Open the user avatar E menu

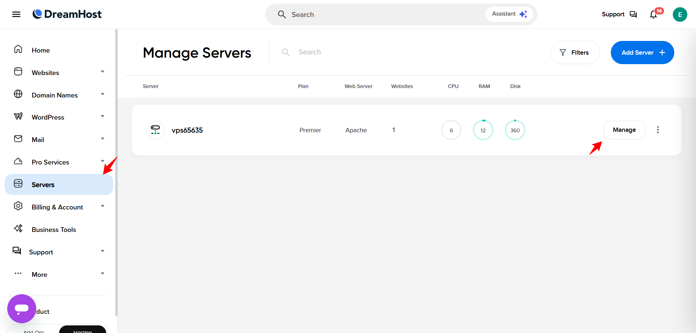(680, 14)
